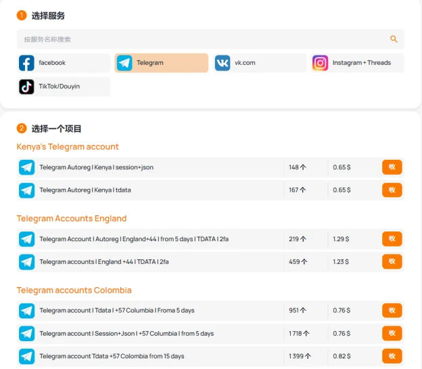Viewport: 422px width, 369px height.
Task: Click Telegram icon of England from 5 days row
Action: point(26,239)
